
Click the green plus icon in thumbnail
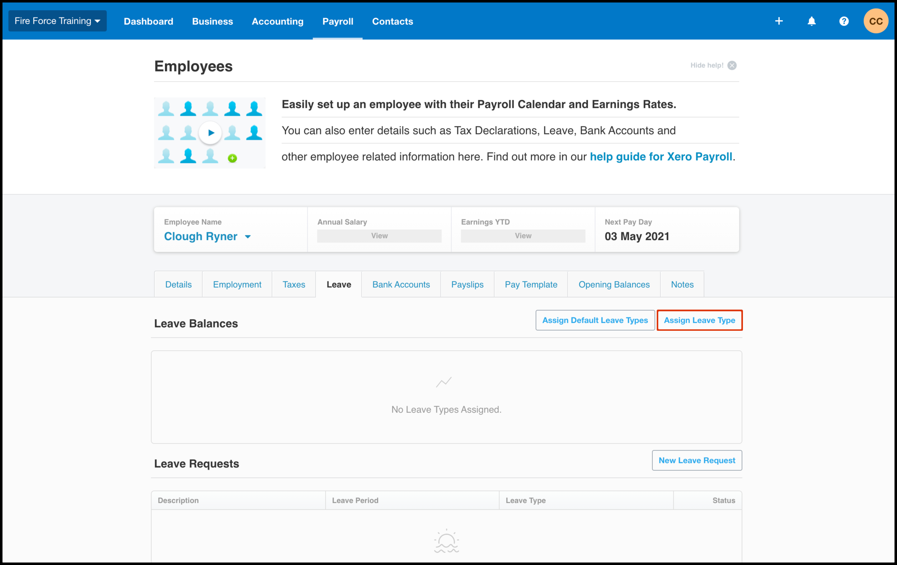coord(232,159)
